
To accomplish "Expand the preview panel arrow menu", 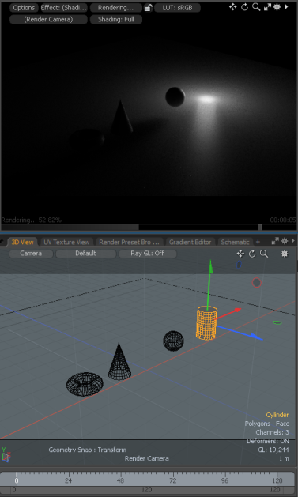I will coord(287,6).
